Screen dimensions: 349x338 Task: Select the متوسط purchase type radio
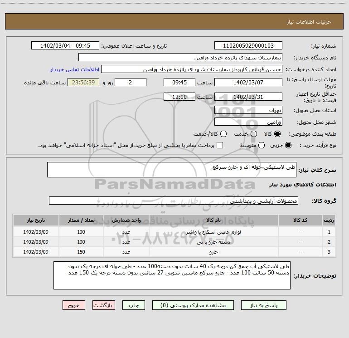262,145
